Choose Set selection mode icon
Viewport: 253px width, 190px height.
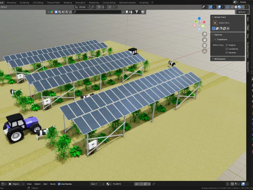pos(213,28)
